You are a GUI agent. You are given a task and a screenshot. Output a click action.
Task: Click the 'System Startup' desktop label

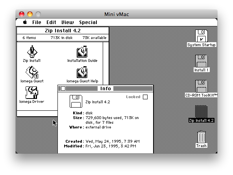(202, 45)
